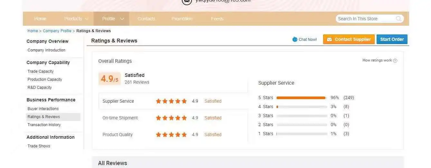Click the Additional Information sidebar heading

(x=51, y=137)
